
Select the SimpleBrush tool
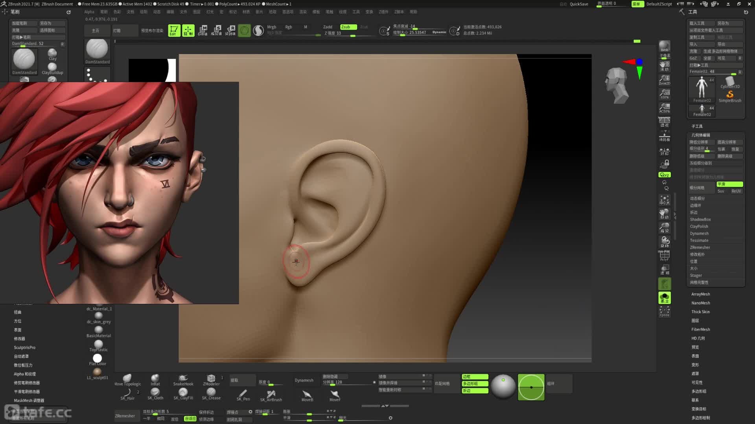(730, 97)
